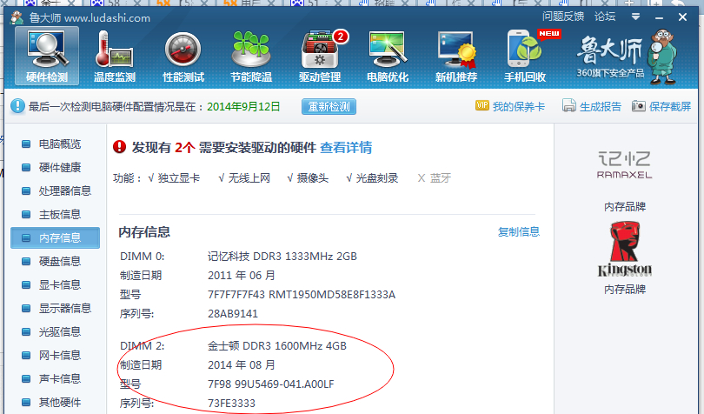
Task: Click the VIP badge icon
Action: [x=482, y=105]
